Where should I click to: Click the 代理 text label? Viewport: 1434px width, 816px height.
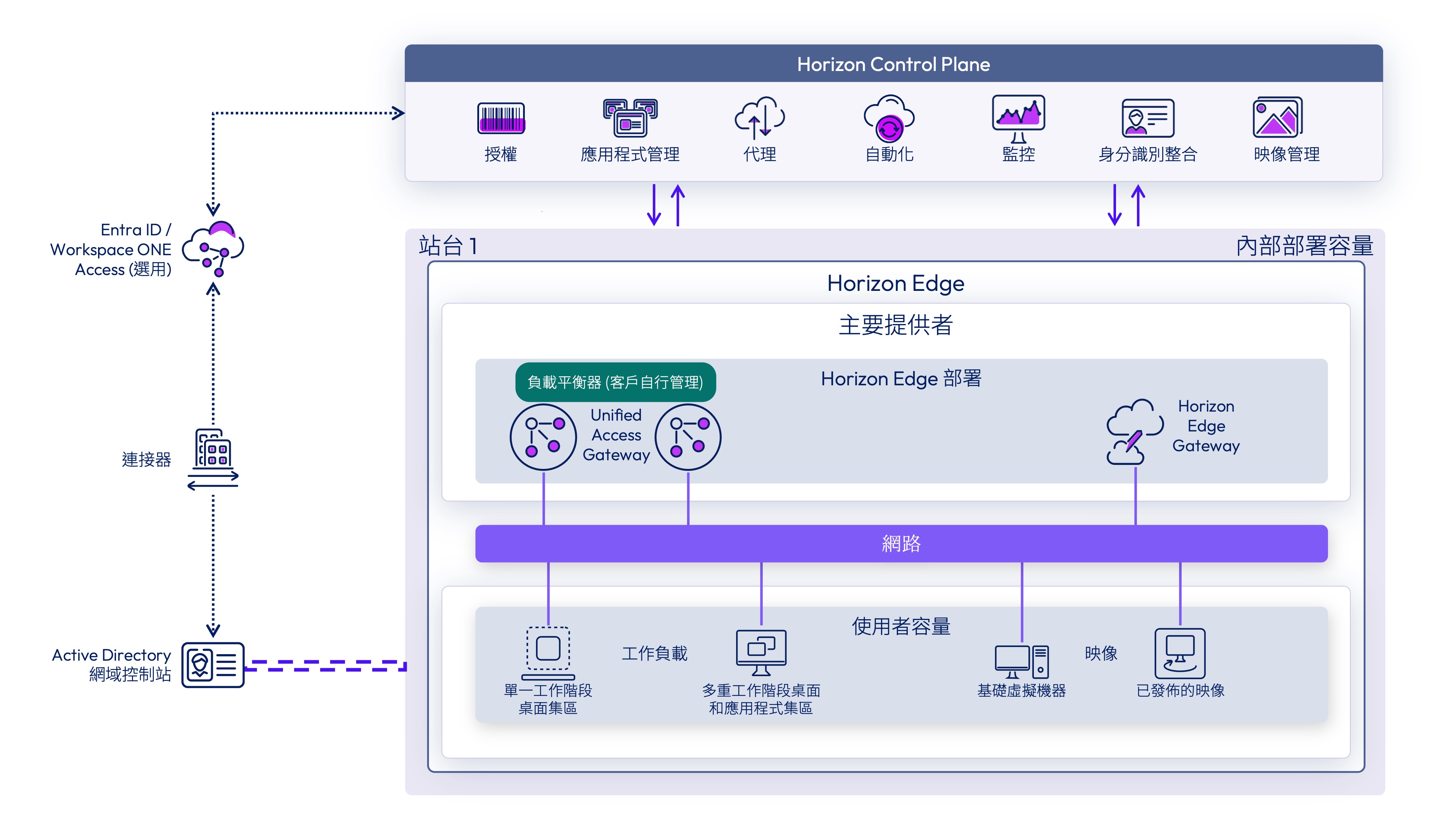coord(760,154)
